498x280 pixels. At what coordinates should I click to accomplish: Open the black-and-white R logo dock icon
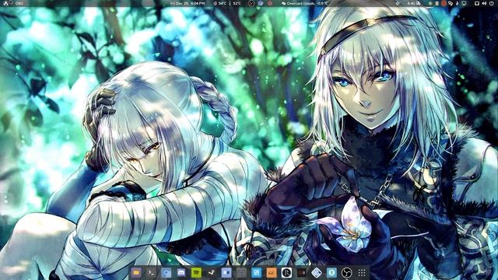(x=286, y=273)
